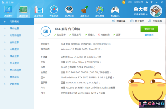The image size is (166, 109).
Task: Click the 摄像头 check indicator
Action: [90, 35]
